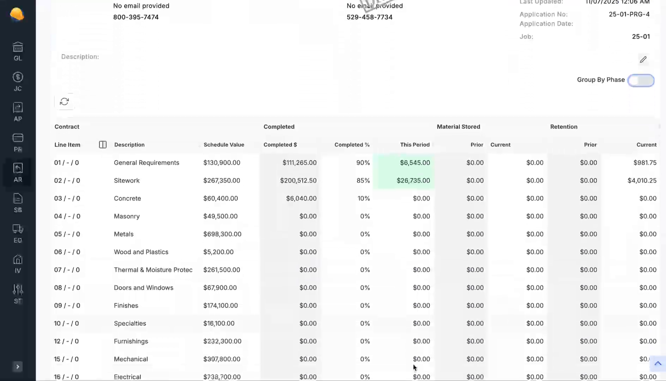Open the JC job cost module
This screenshot has width=666, height=381.
18,82
